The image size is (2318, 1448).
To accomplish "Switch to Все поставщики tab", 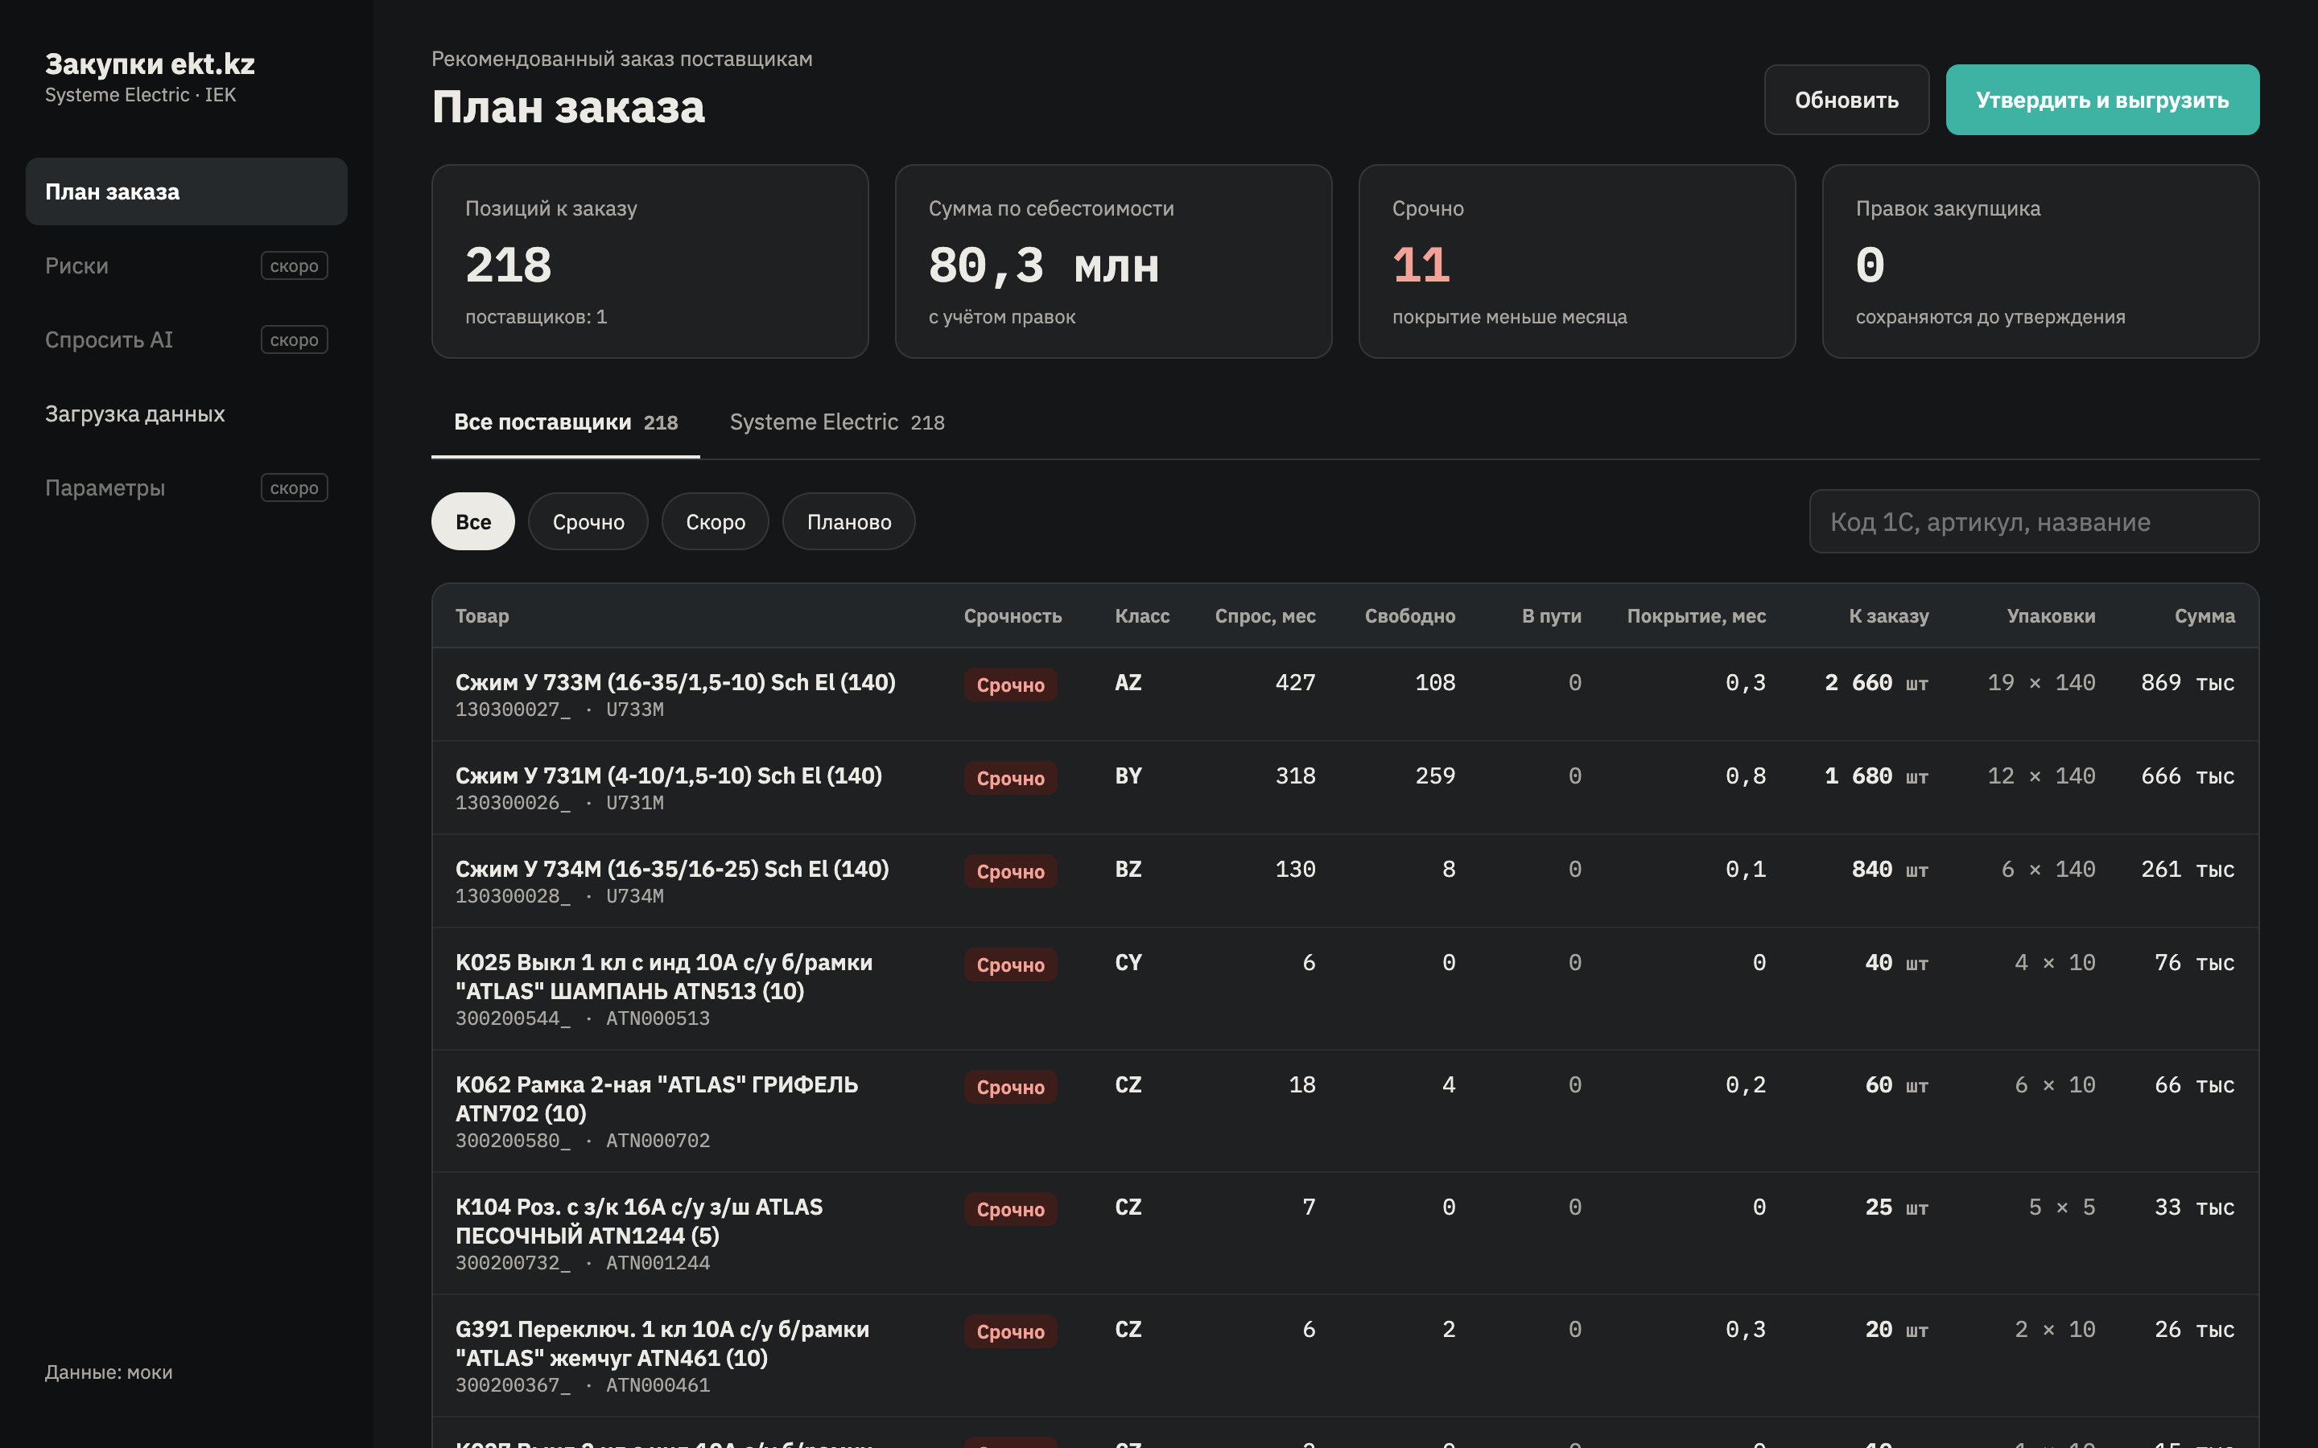I will click(x=565, y=422).
